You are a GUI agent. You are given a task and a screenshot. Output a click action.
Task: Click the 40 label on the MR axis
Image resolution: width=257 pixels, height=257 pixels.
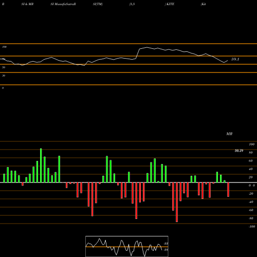pos(251,169)
